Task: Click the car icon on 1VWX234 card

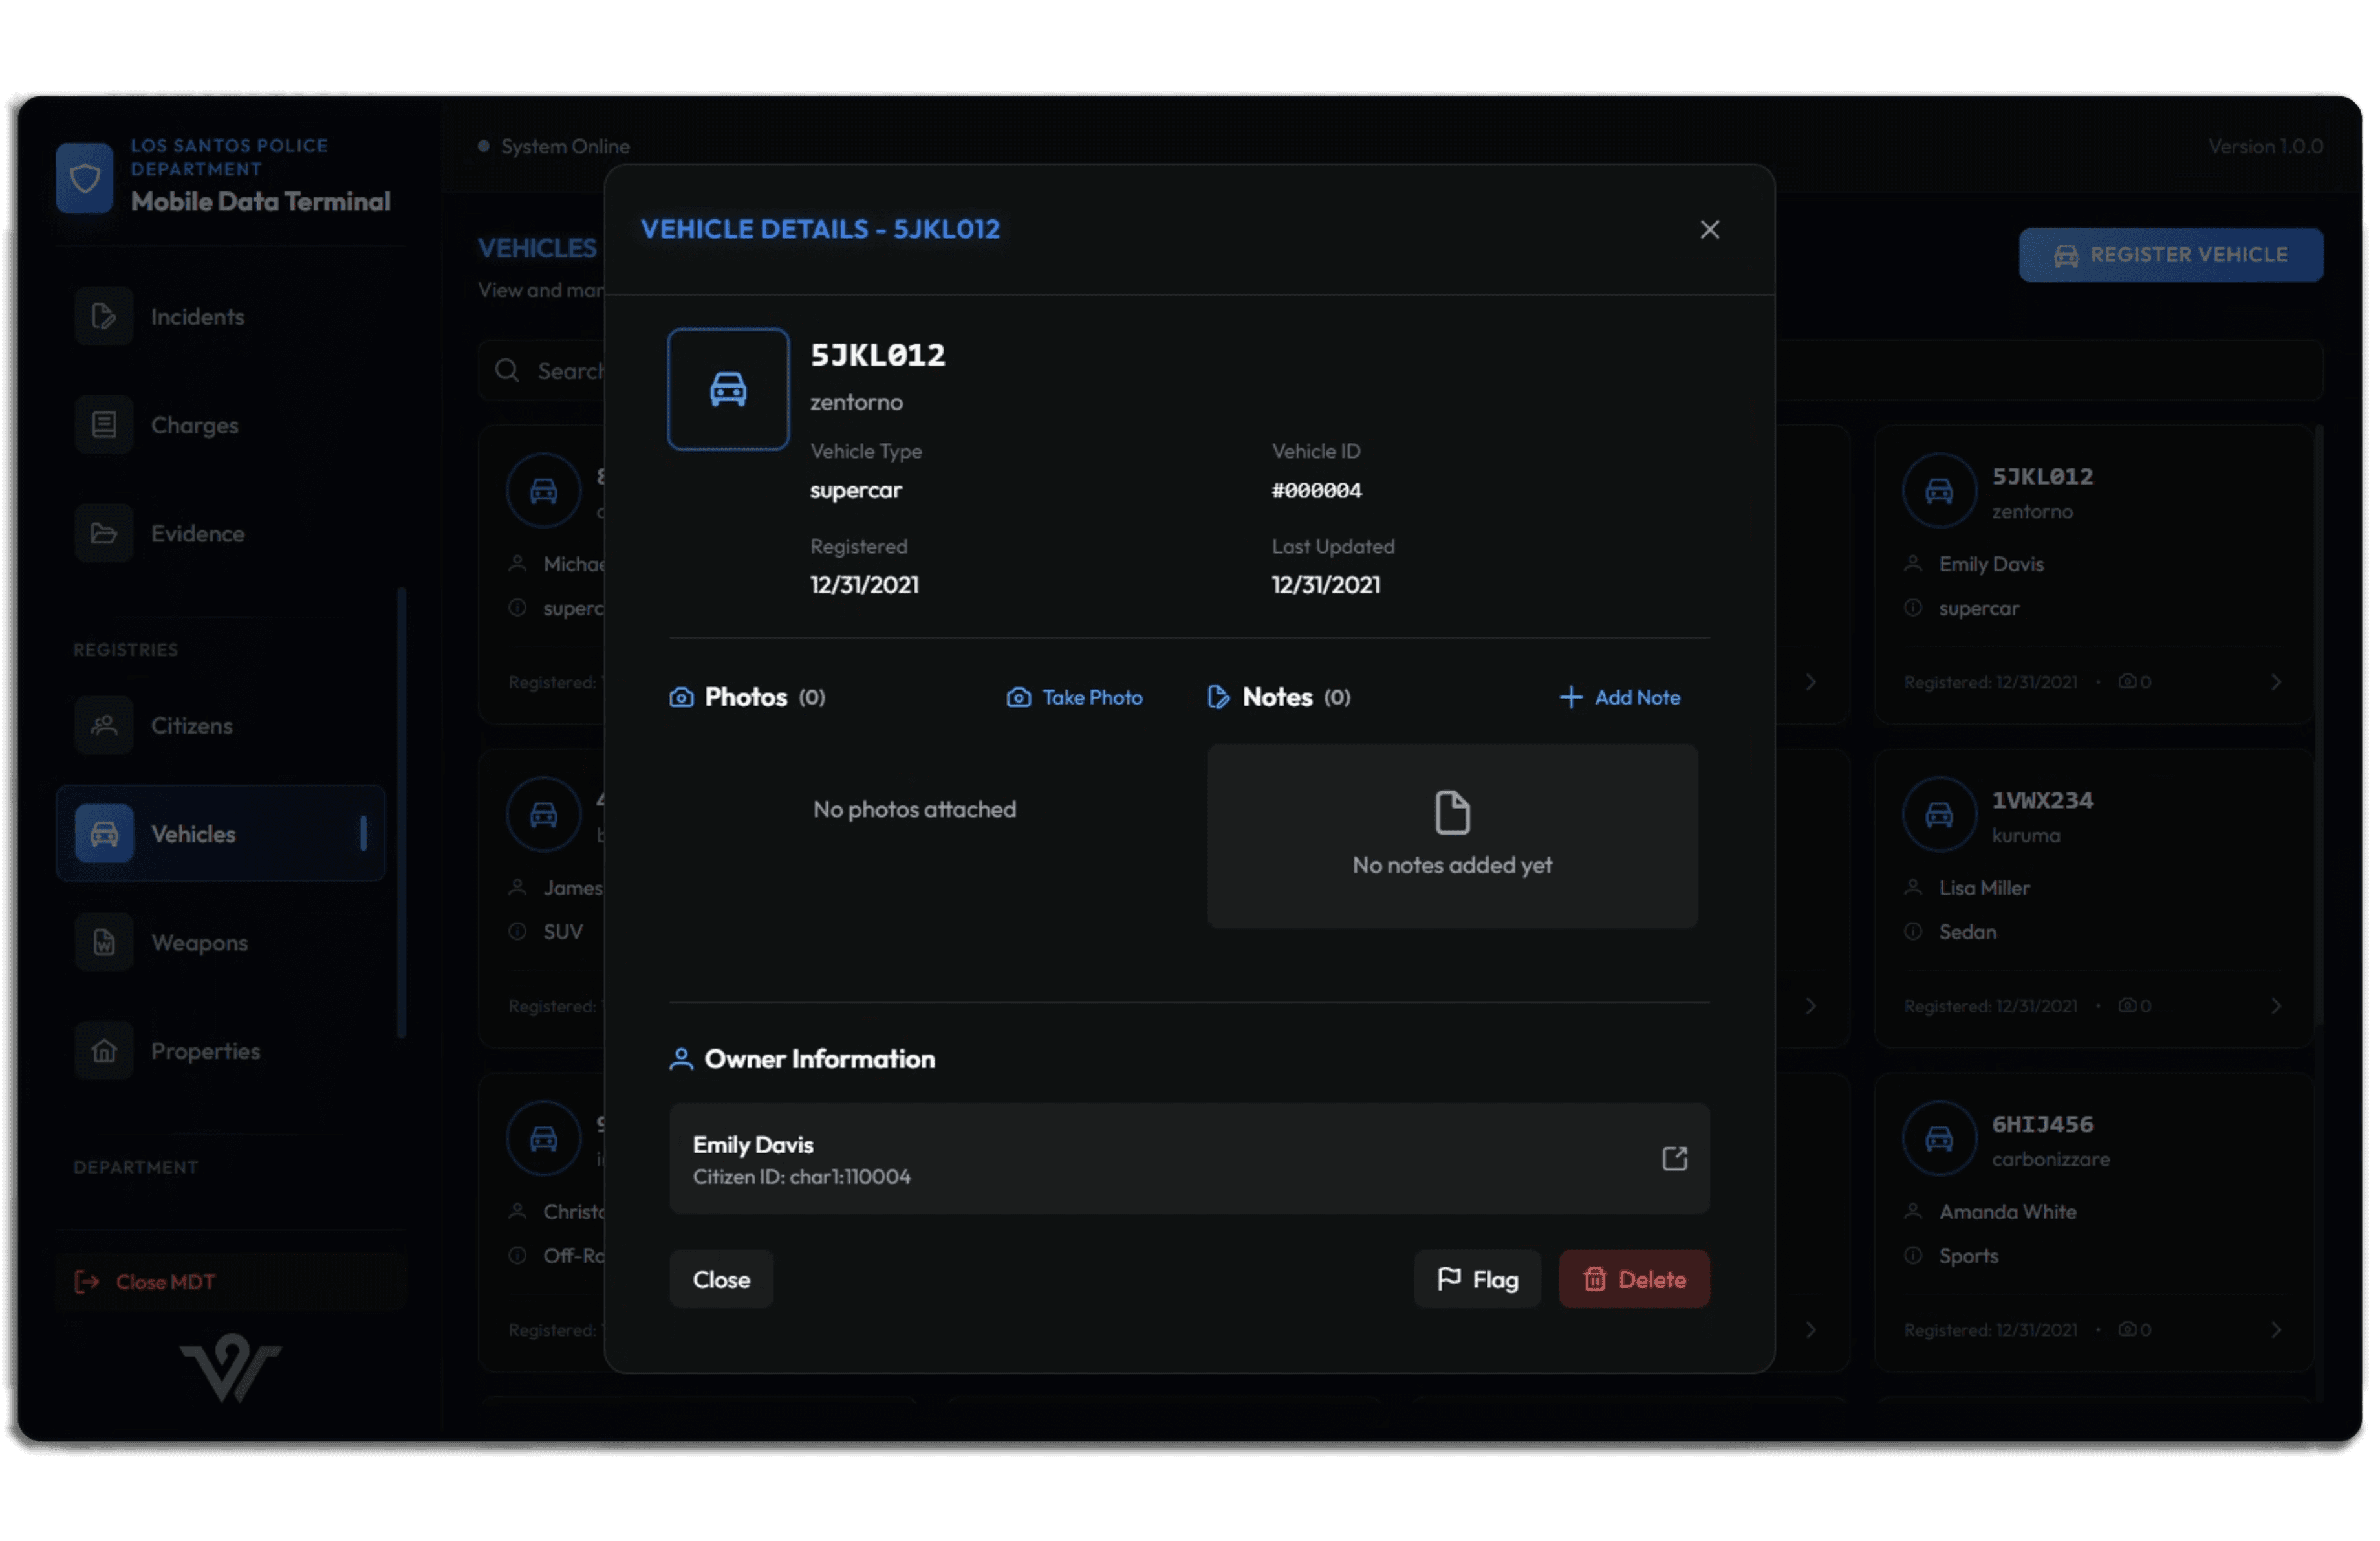Action: coord(1939,814)
